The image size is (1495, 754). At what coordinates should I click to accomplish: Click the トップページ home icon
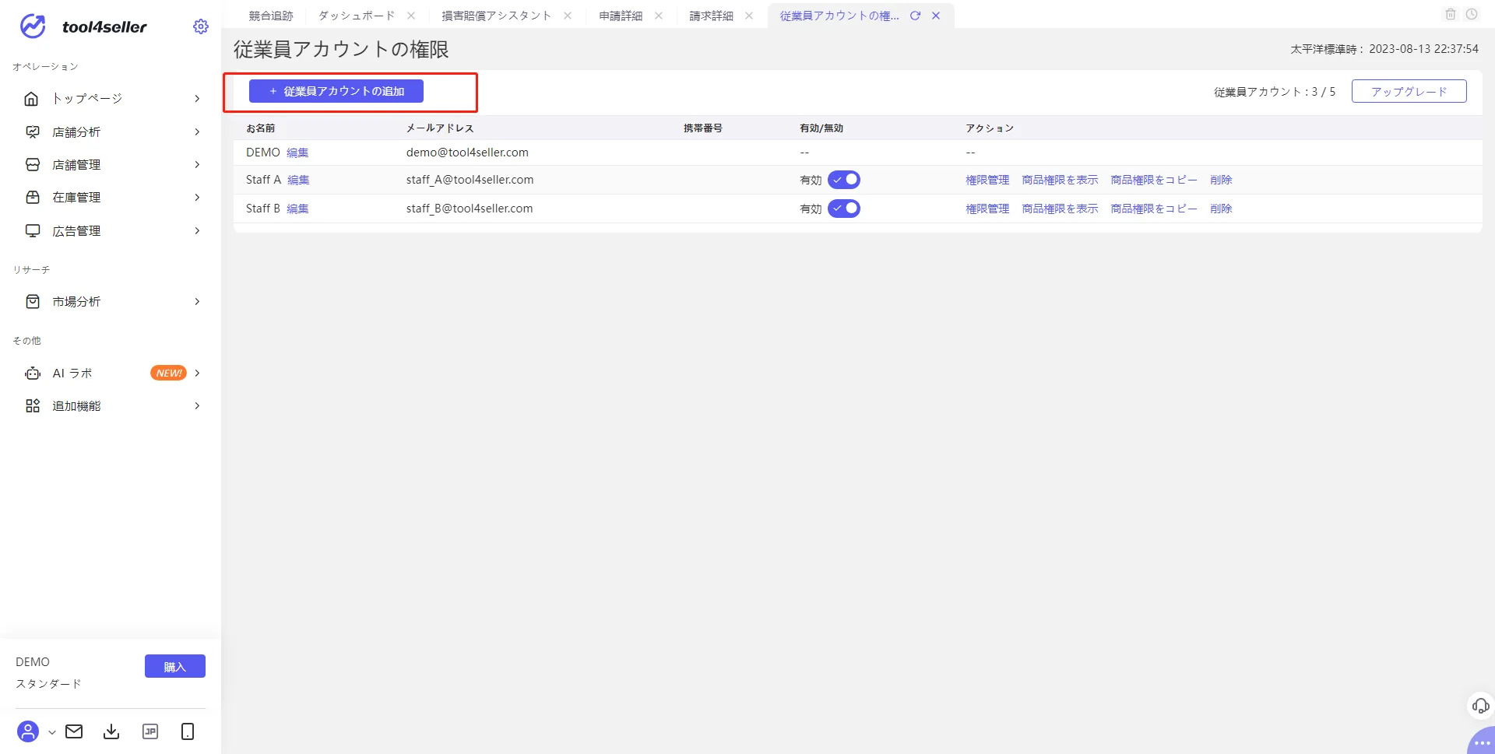click(32, 99)
